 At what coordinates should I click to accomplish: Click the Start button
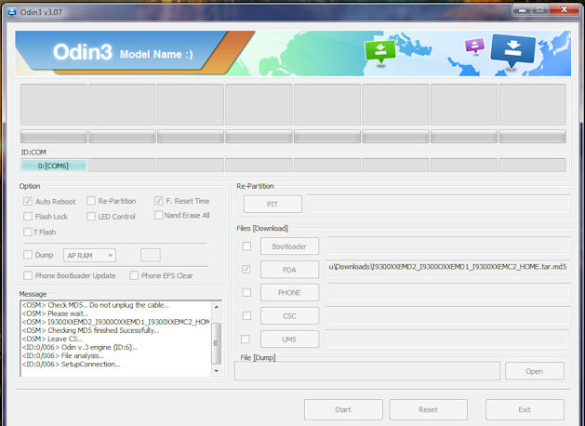tap(343, 409)
